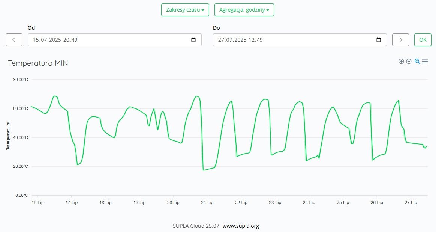Click the Temperatura MIN chart title
The height and width of the screenshot is (232, 436).
[x=38, y=63]
